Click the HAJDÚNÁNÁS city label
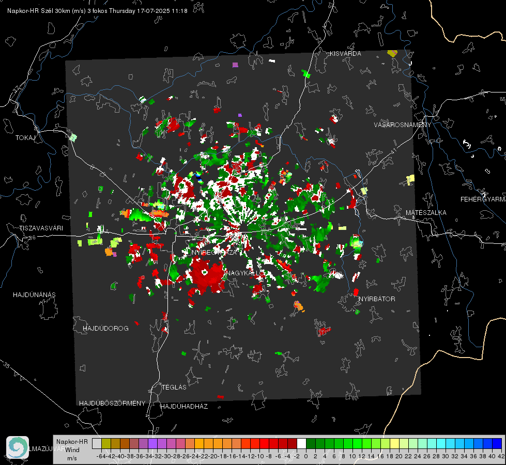This screenshot has width=506, height=465. [34, 295]
